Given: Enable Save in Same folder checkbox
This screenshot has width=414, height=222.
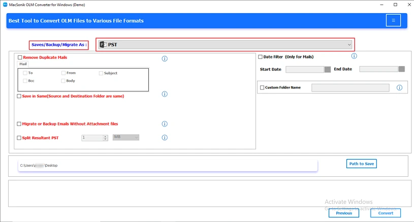Looking at the screenshot, I should click(19, 96).
